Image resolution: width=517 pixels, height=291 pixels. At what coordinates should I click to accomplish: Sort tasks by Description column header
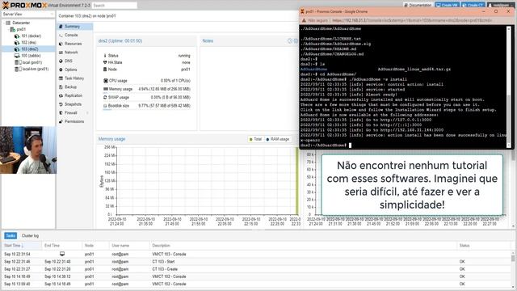pyautogui.click(x=303, y=246)
